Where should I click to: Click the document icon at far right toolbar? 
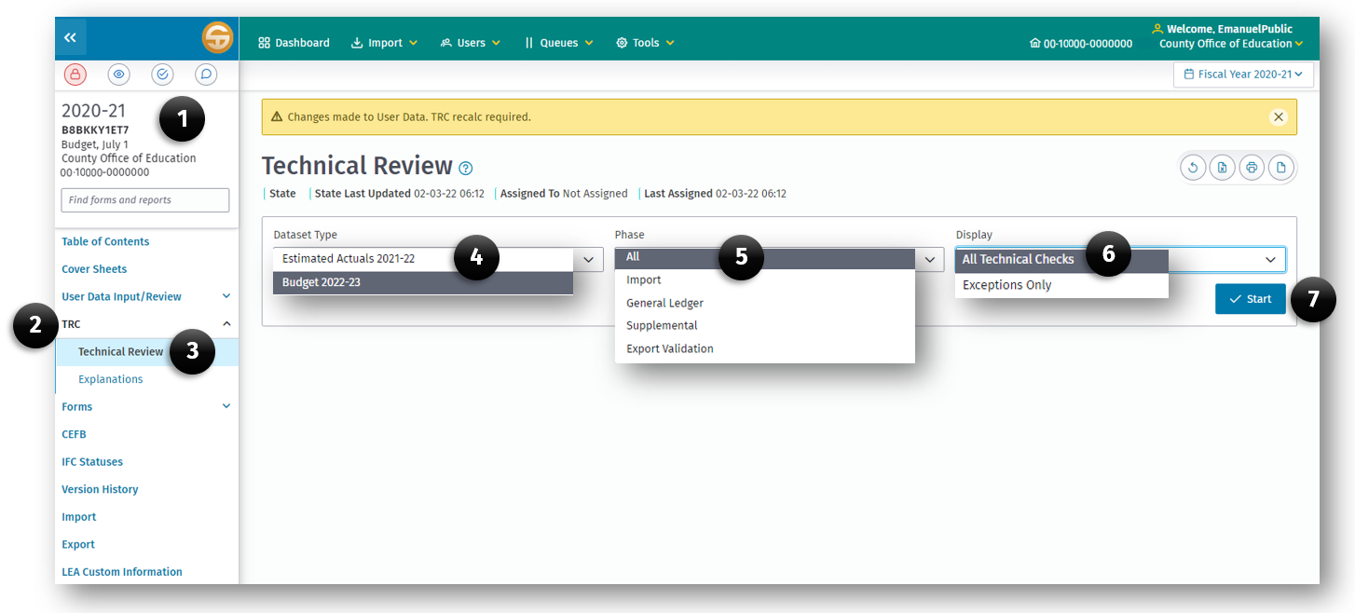(x=1281, y=167)
